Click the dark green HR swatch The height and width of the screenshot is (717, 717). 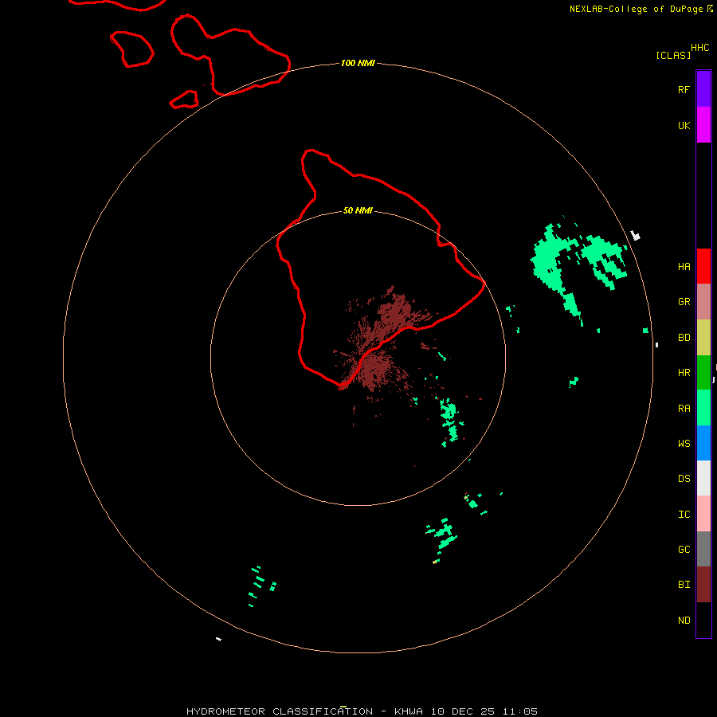click(x=703, y=373)
